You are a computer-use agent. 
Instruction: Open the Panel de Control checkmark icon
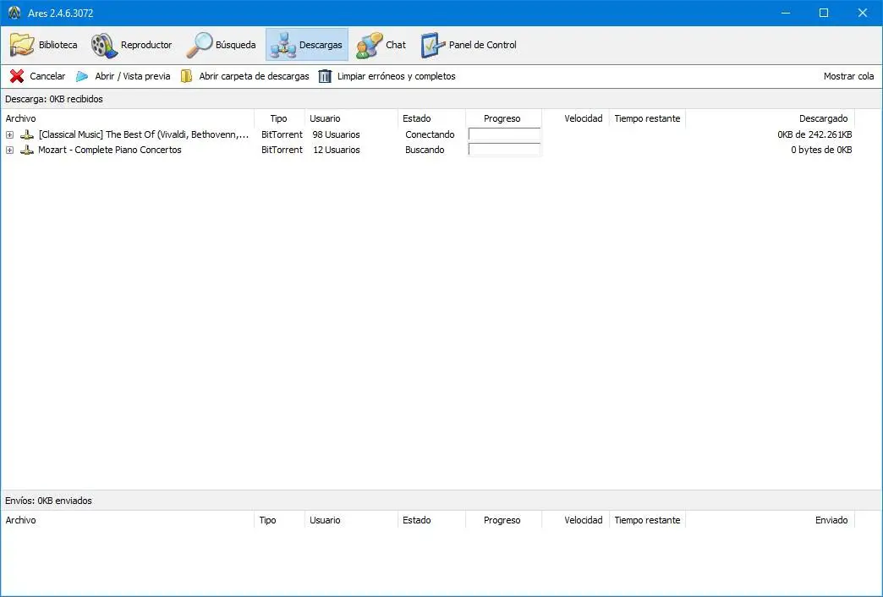click(x=432, y=45)
